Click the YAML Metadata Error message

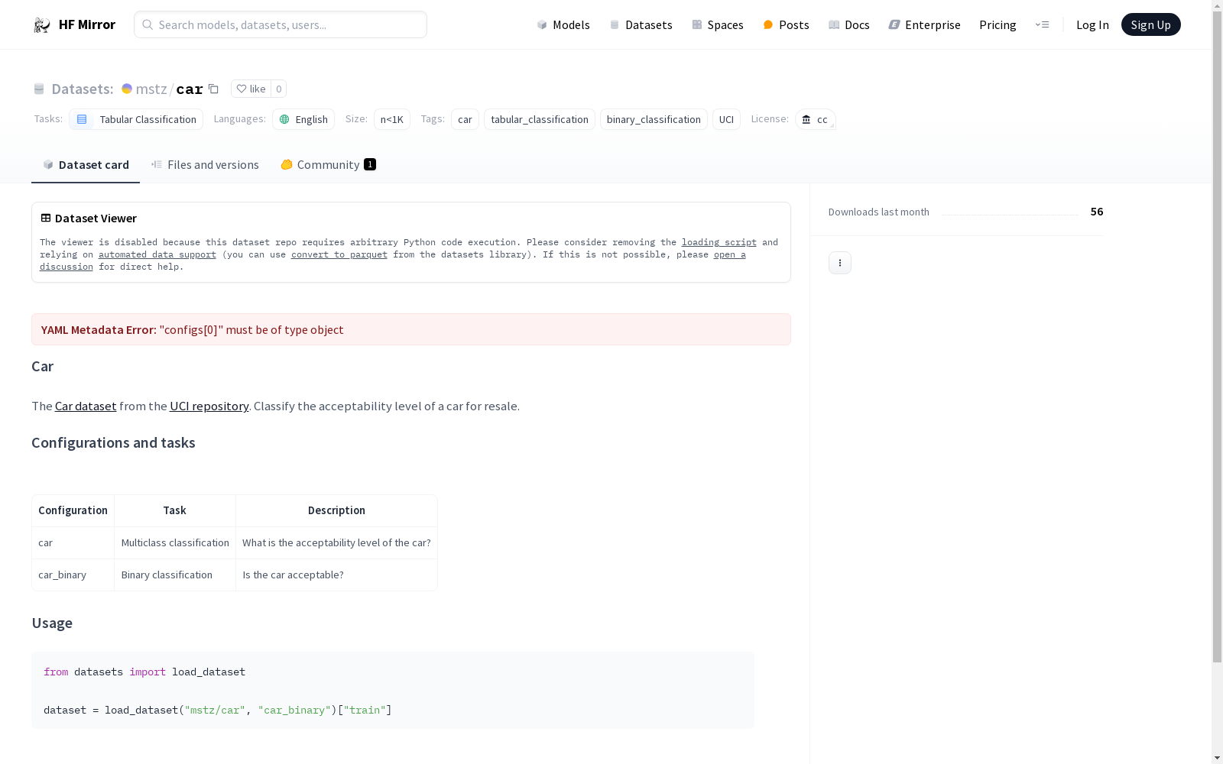pyautogui.click(x=411, y=329)
